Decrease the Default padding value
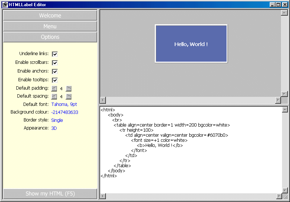Viewport: 290px width, 202px height. point(54,88)
